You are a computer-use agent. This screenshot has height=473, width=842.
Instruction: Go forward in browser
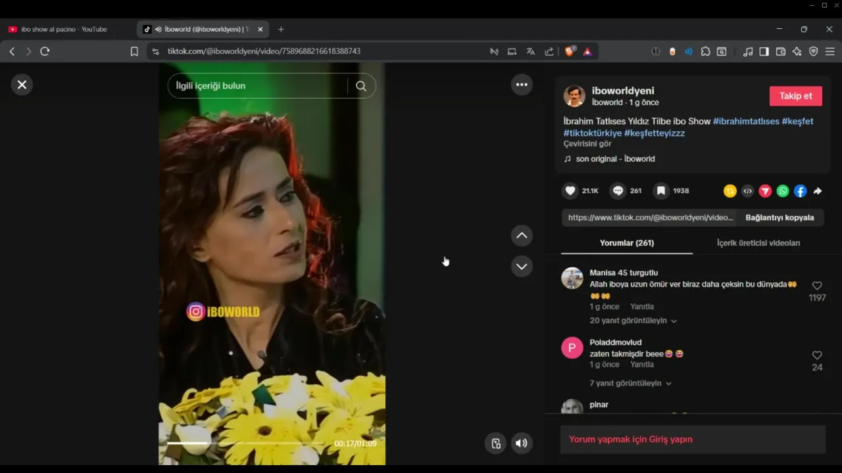click(28, 51)
